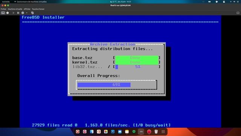
Task: Show the graphical console view button
Action: [3, 13]
